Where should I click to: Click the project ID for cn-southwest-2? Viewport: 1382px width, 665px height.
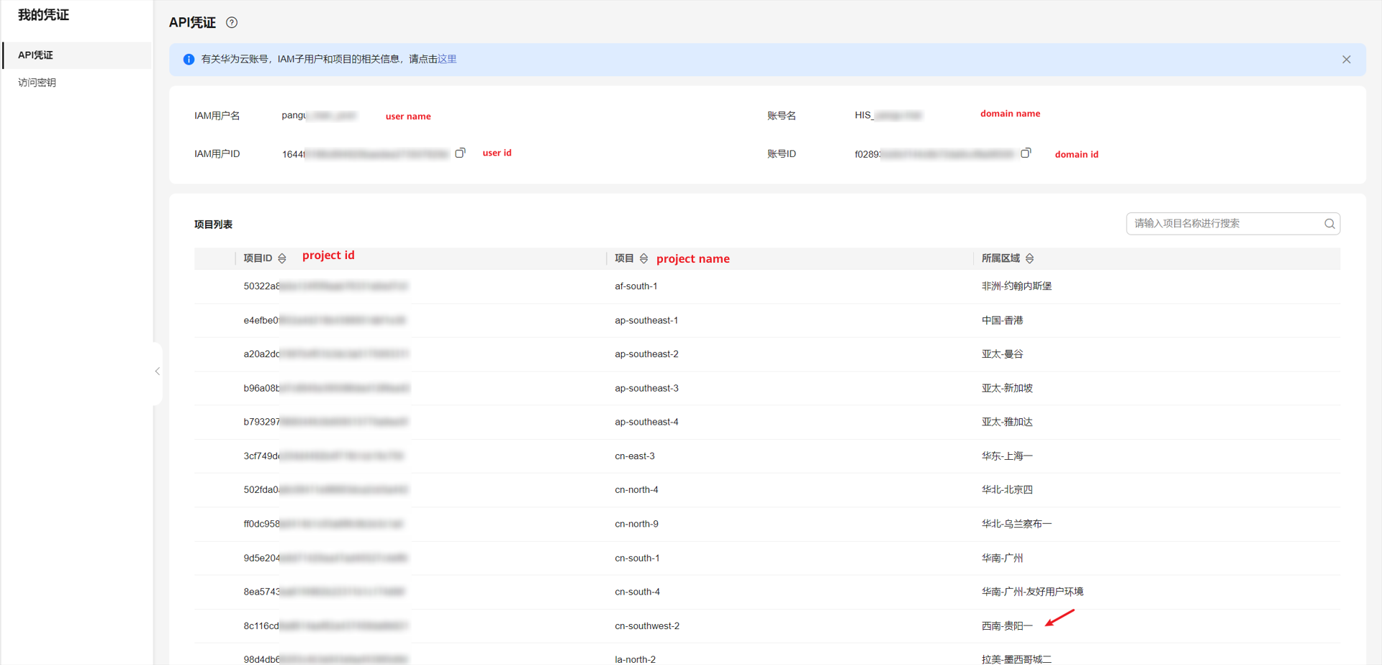[x=325, y=626]
